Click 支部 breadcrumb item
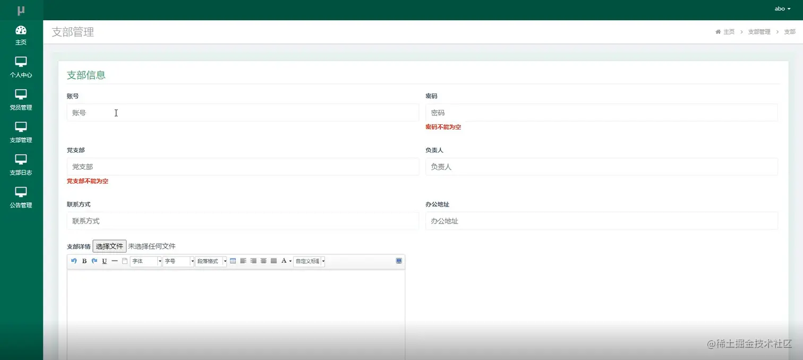Screen dimensions: 803x360 (790, 32)
